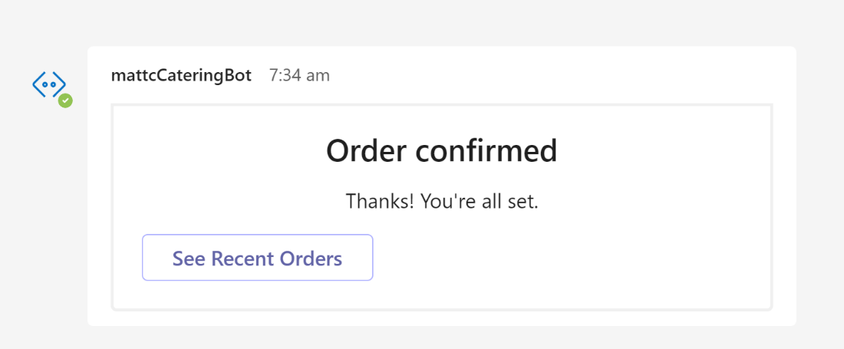
Task: Click the See Recent Orders button
Action: 257,258
